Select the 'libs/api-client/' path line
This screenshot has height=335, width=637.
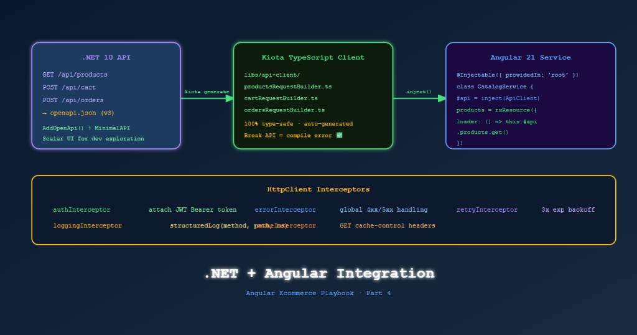272,75
